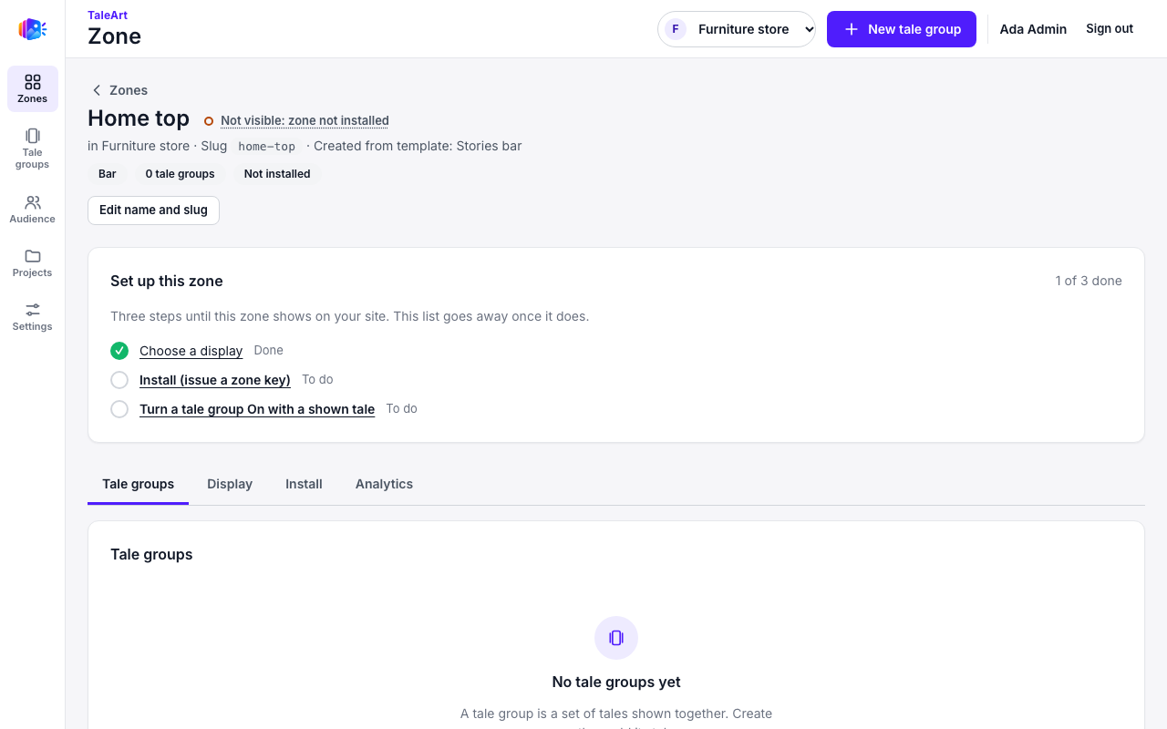Open the Choose a display step link
This screenshot has height=729, width=1167.
pyautogui.click(x=191, y=351)
